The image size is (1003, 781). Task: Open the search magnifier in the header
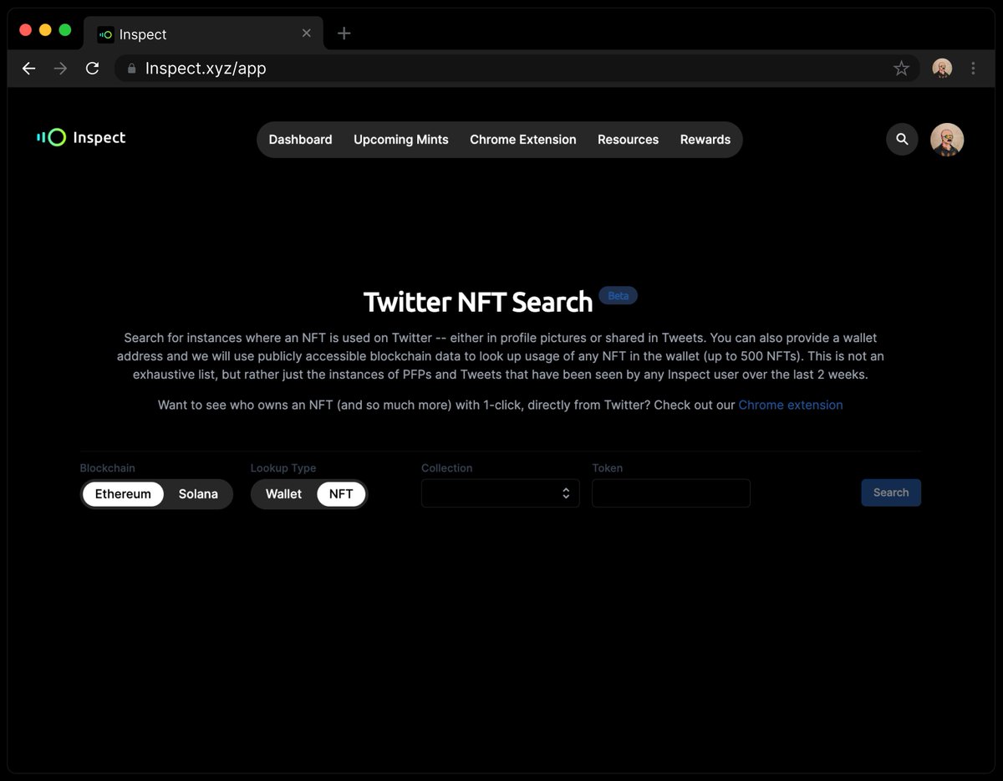(x=902, y=140)
